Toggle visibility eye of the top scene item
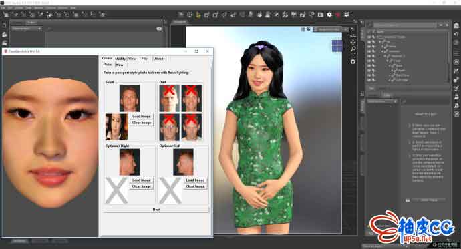 pyautogui.click(x=369, y=37)
